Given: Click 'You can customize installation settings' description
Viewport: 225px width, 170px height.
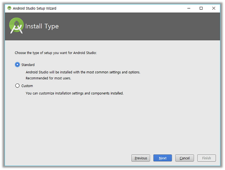Looking at the screenshot, I should coord(74,93).
